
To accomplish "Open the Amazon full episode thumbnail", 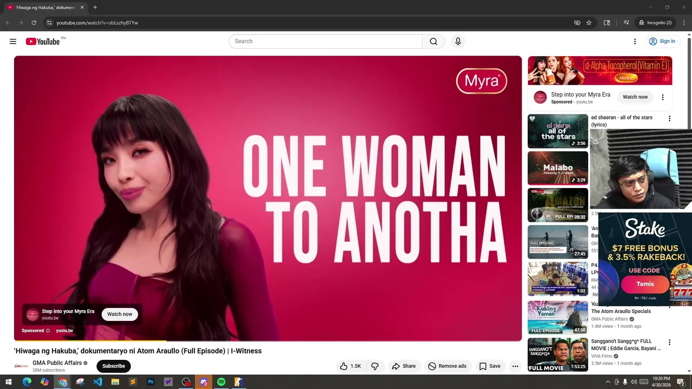I will [x=558, y=205].
